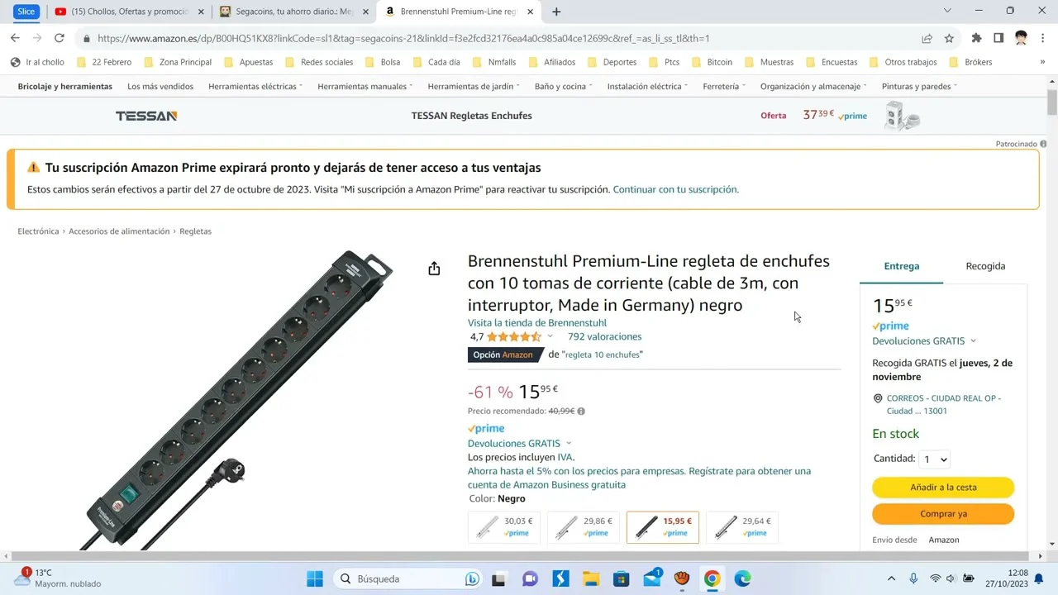Select the 29,64 € color variant
The height and width of the screenshot is (595, 1058).
[x=742, y=527]
